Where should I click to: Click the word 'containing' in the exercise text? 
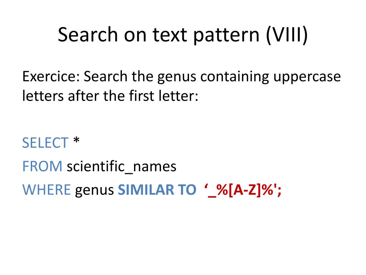click(x=234, y=77)
